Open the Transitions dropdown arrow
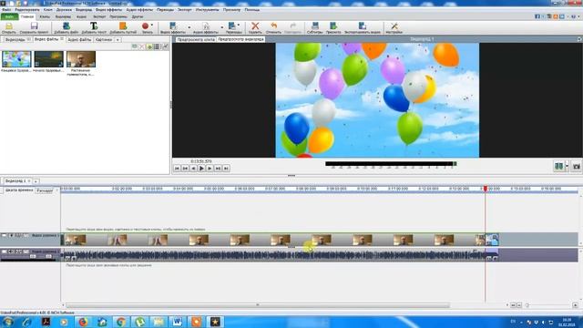Viewport: 583px width, 328px height. tap(239, 26)
